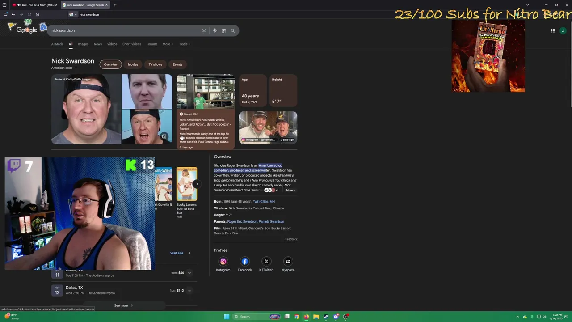The image size is (572, 322).
Task: Open Steam from the taskbar
Action: point(326,317)
